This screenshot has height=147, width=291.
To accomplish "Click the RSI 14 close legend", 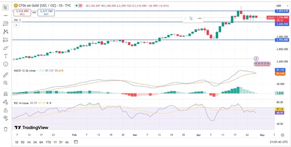I will coord(21,103).
